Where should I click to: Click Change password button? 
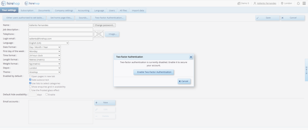(x=105, y=25)
